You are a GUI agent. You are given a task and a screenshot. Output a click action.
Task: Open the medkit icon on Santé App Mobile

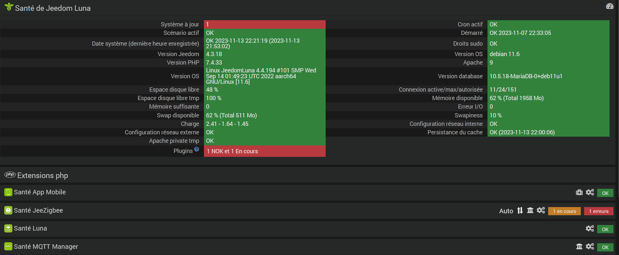click(579, 192)
